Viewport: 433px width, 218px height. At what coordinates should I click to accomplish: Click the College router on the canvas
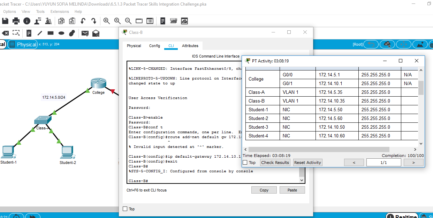click(98, 84)
